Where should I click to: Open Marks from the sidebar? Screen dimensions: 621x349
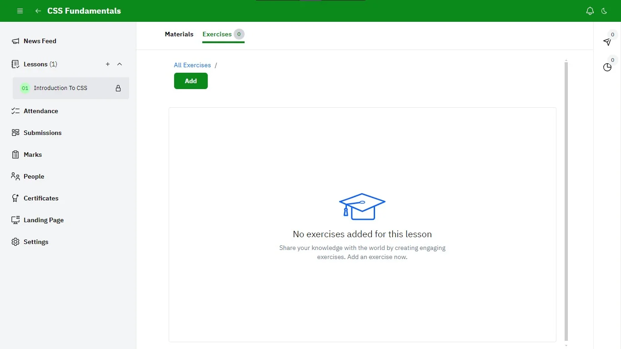click(x=33, y=155)
